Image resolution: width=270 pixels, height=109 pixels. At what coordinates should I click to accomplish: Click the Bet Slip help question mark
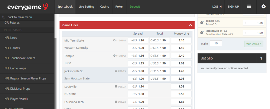(x=261, y=58)
